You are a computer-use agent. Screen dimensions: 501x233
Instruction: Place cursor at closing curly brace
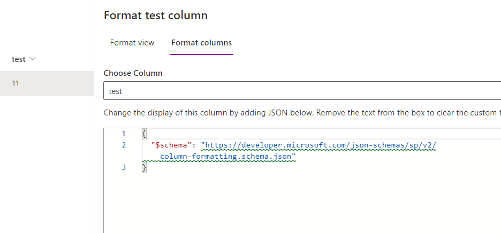coord(144,167)
